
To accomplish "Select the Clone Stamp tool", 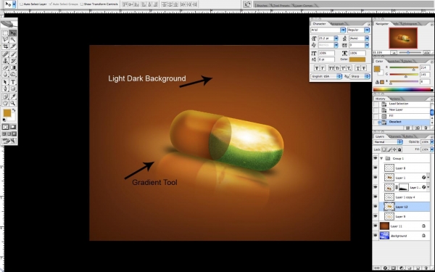I will coord(5,61).
